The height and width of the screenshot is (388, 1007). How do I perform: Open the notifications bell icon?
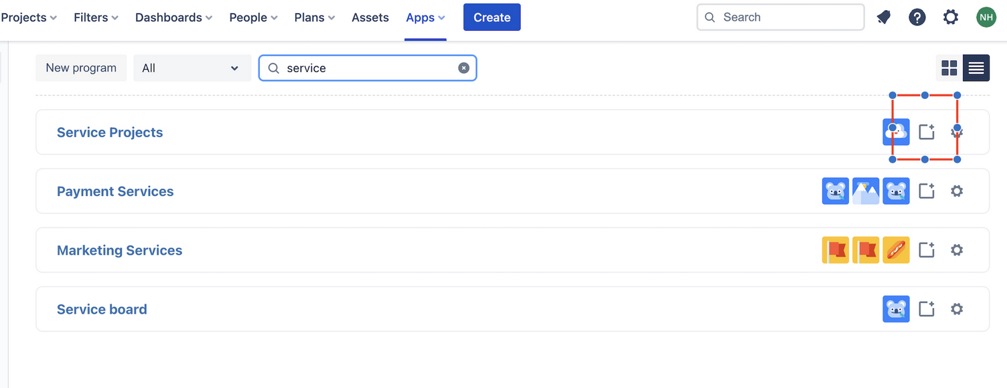(x=884, y=17)
